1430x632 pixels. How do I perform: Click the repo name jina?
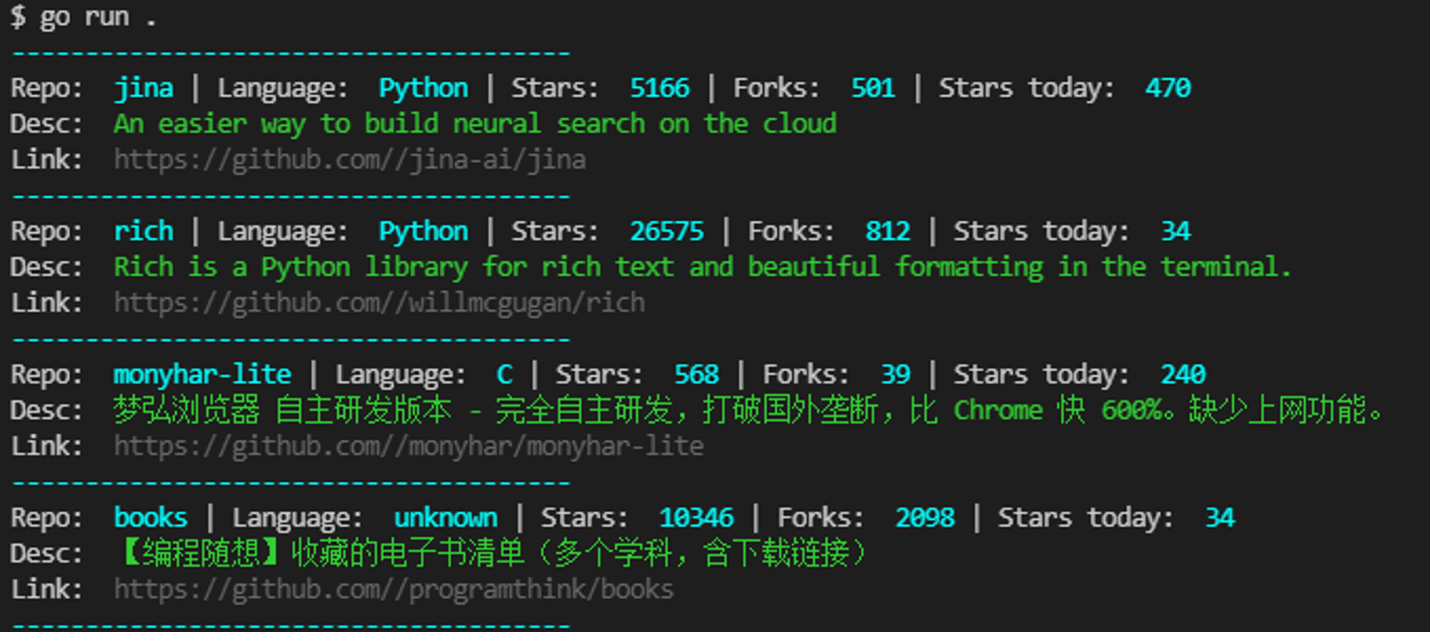144,88
